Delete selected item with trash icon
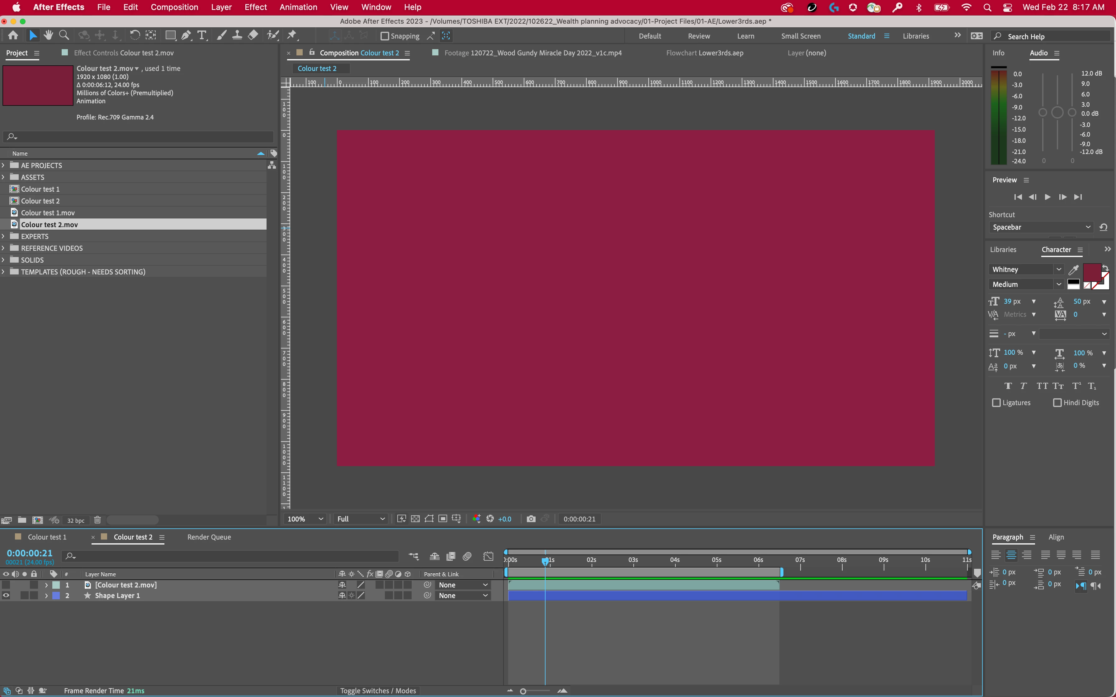The width and height of the screenshot is (1116, 697). (97, 520)
